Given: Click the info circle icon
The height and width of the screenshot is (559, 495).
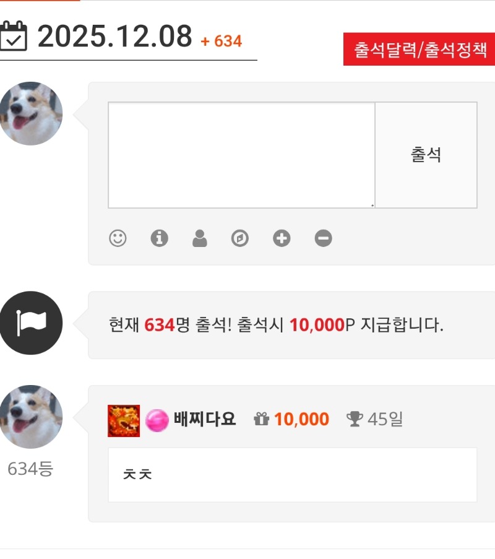Looking at the screenshot, I should (159, 238).
